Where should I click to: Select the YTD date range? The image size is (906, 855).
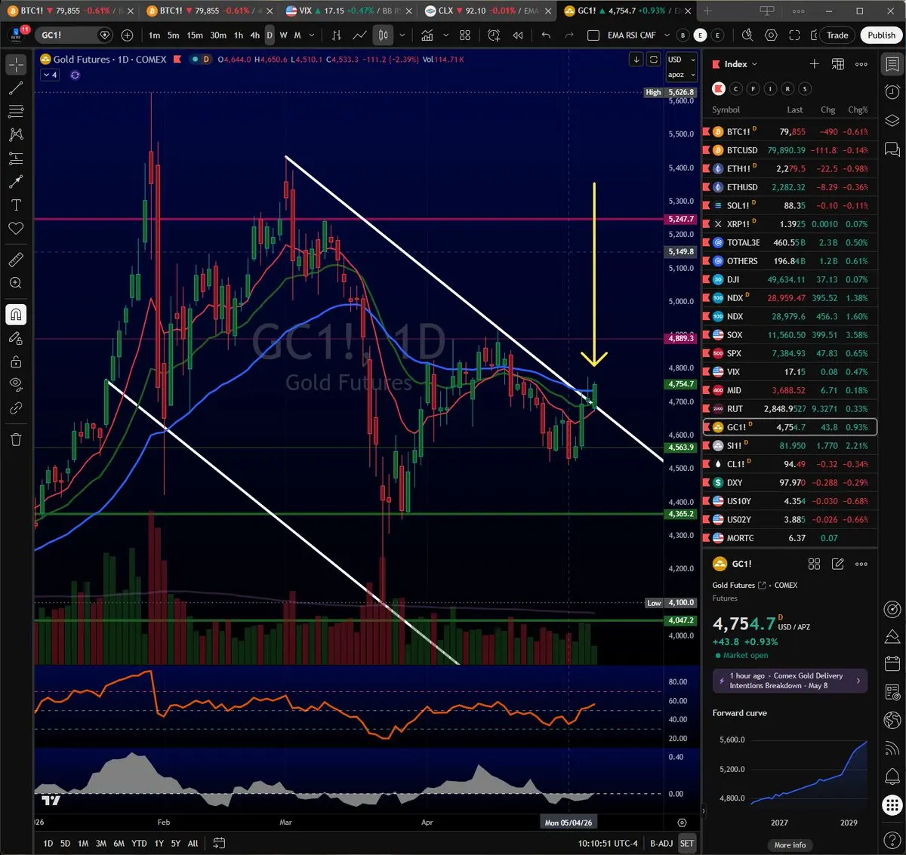(x=139, y=843)
